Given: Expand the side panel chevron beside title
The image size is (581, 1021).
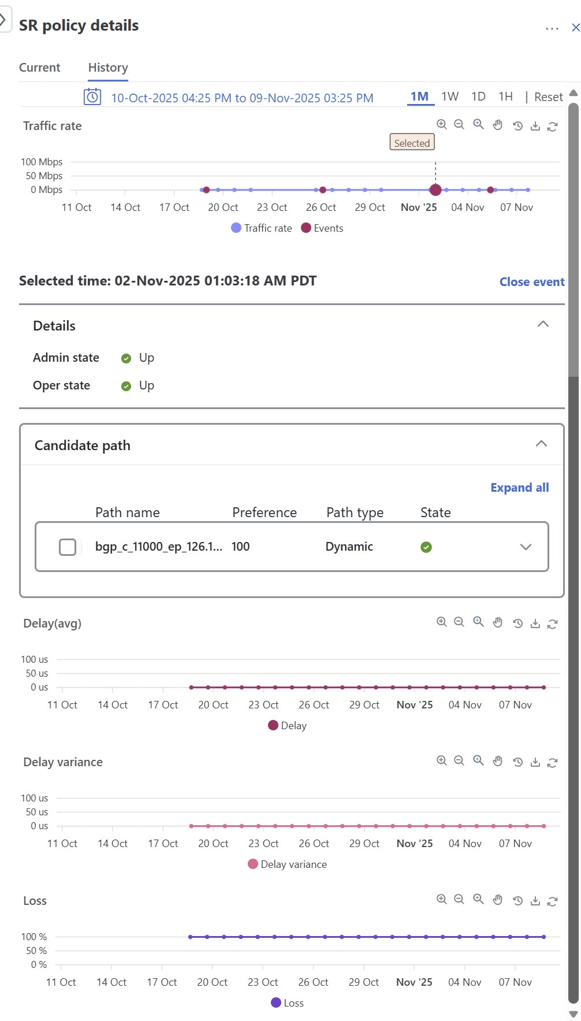Looking at the screenshot, I should [3, 20].
